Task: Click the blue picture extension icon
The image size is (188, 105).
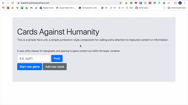Action: [x=164, y=3]
